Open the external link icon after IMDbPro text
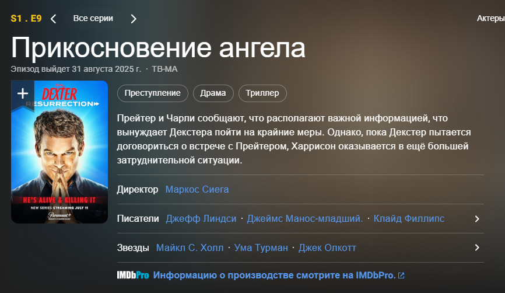 pyautogui.click(x=401, y=275)
